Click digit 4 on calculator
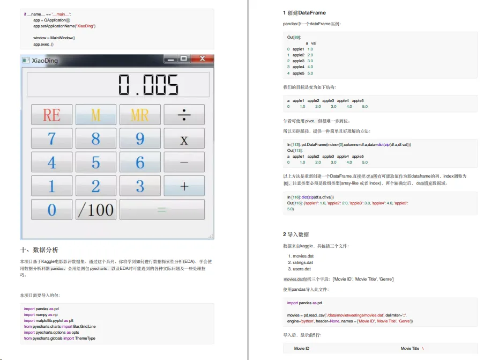The image size is (491, 360). tap(51, 163)
